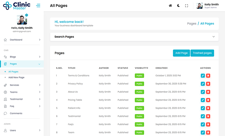This screenshot has width=225, height=136.
Task: Toggle dark mode with moon icon
Action: 178,6
